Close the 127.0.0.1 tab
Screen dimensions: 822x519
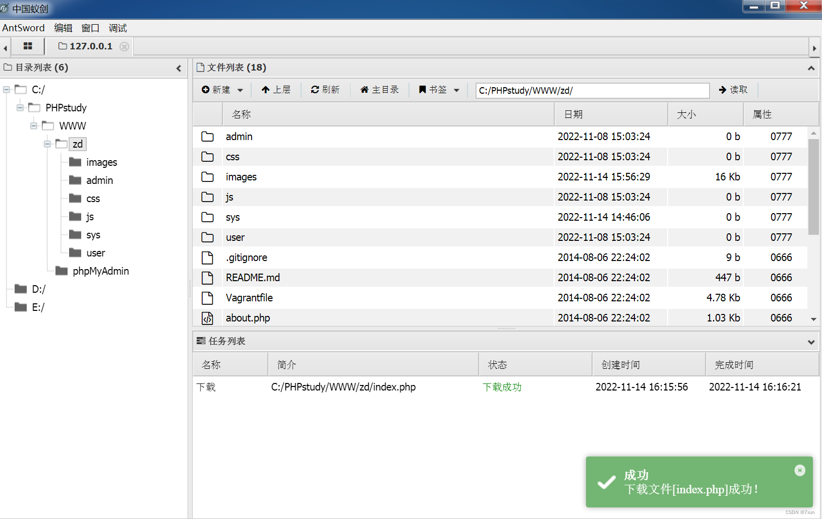pyautogui.click(x=124, y=46)
